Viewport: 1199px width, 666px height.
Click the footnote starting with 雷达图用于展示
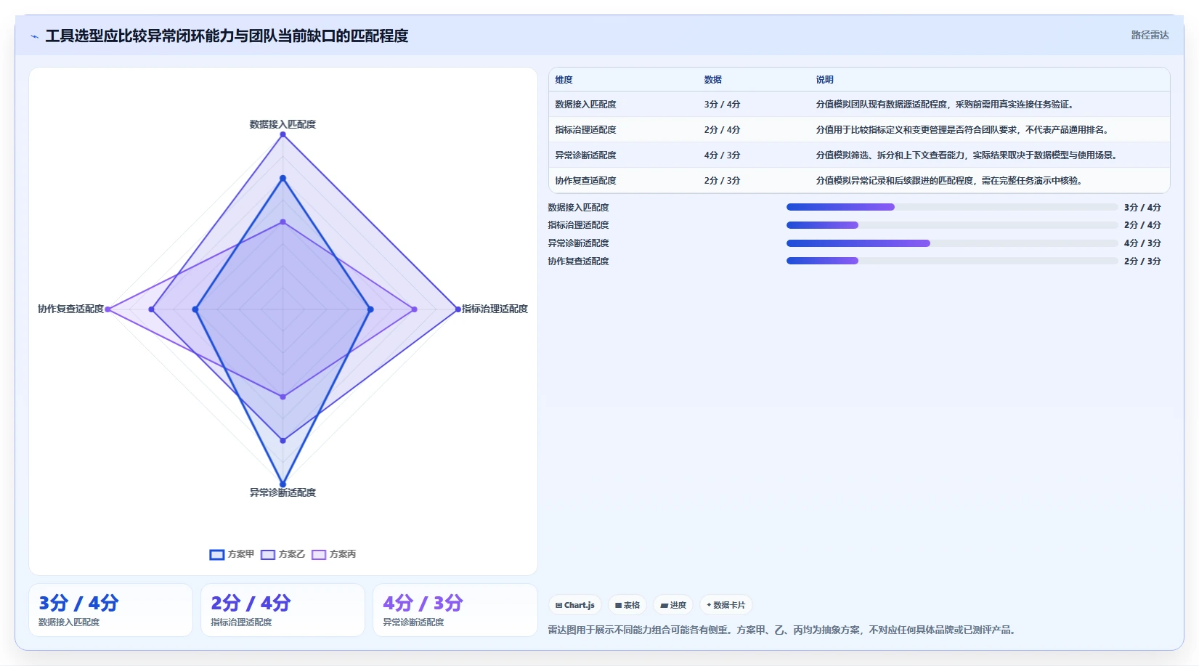pyautogui.click(x=782, y=630)
